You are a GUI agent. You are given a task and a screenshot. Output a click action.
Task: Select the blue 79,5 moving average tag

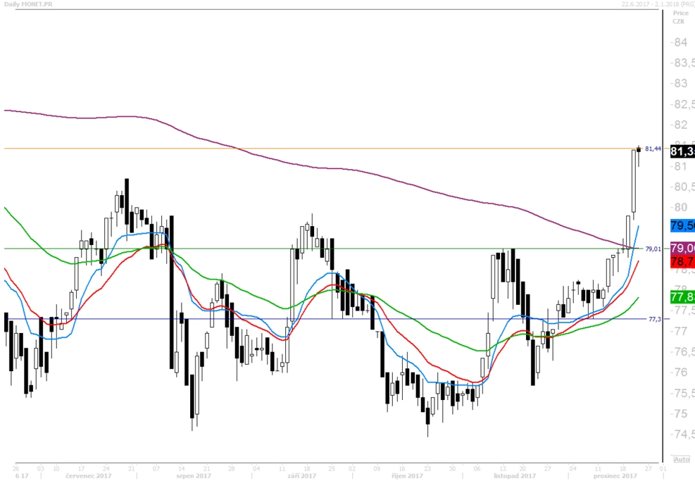[x=682, y=225]
